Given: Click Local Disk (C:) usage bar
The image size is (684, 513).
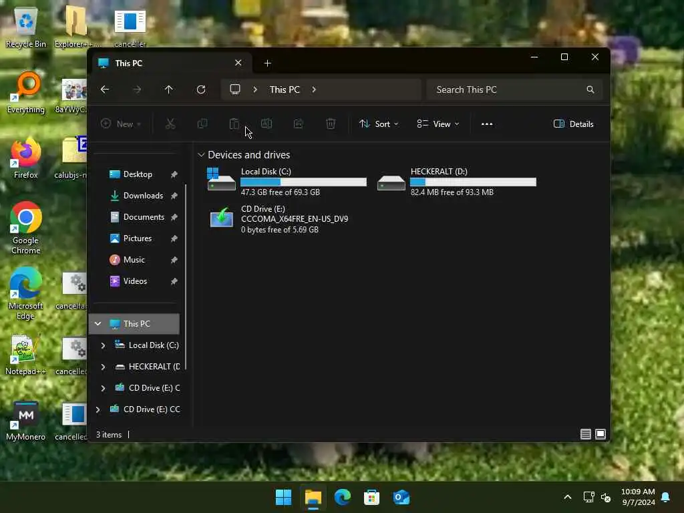Looking at the screenshot, I should 304,182.
